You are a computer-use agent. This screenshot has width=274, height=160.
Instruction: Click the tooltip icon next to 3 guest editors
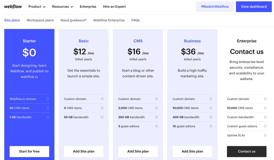pyautogui.click(x=156, y=126)
